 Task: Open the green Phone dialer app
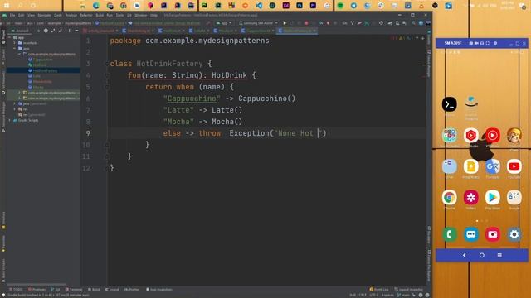pyautogui.click(x=450, y=234)
